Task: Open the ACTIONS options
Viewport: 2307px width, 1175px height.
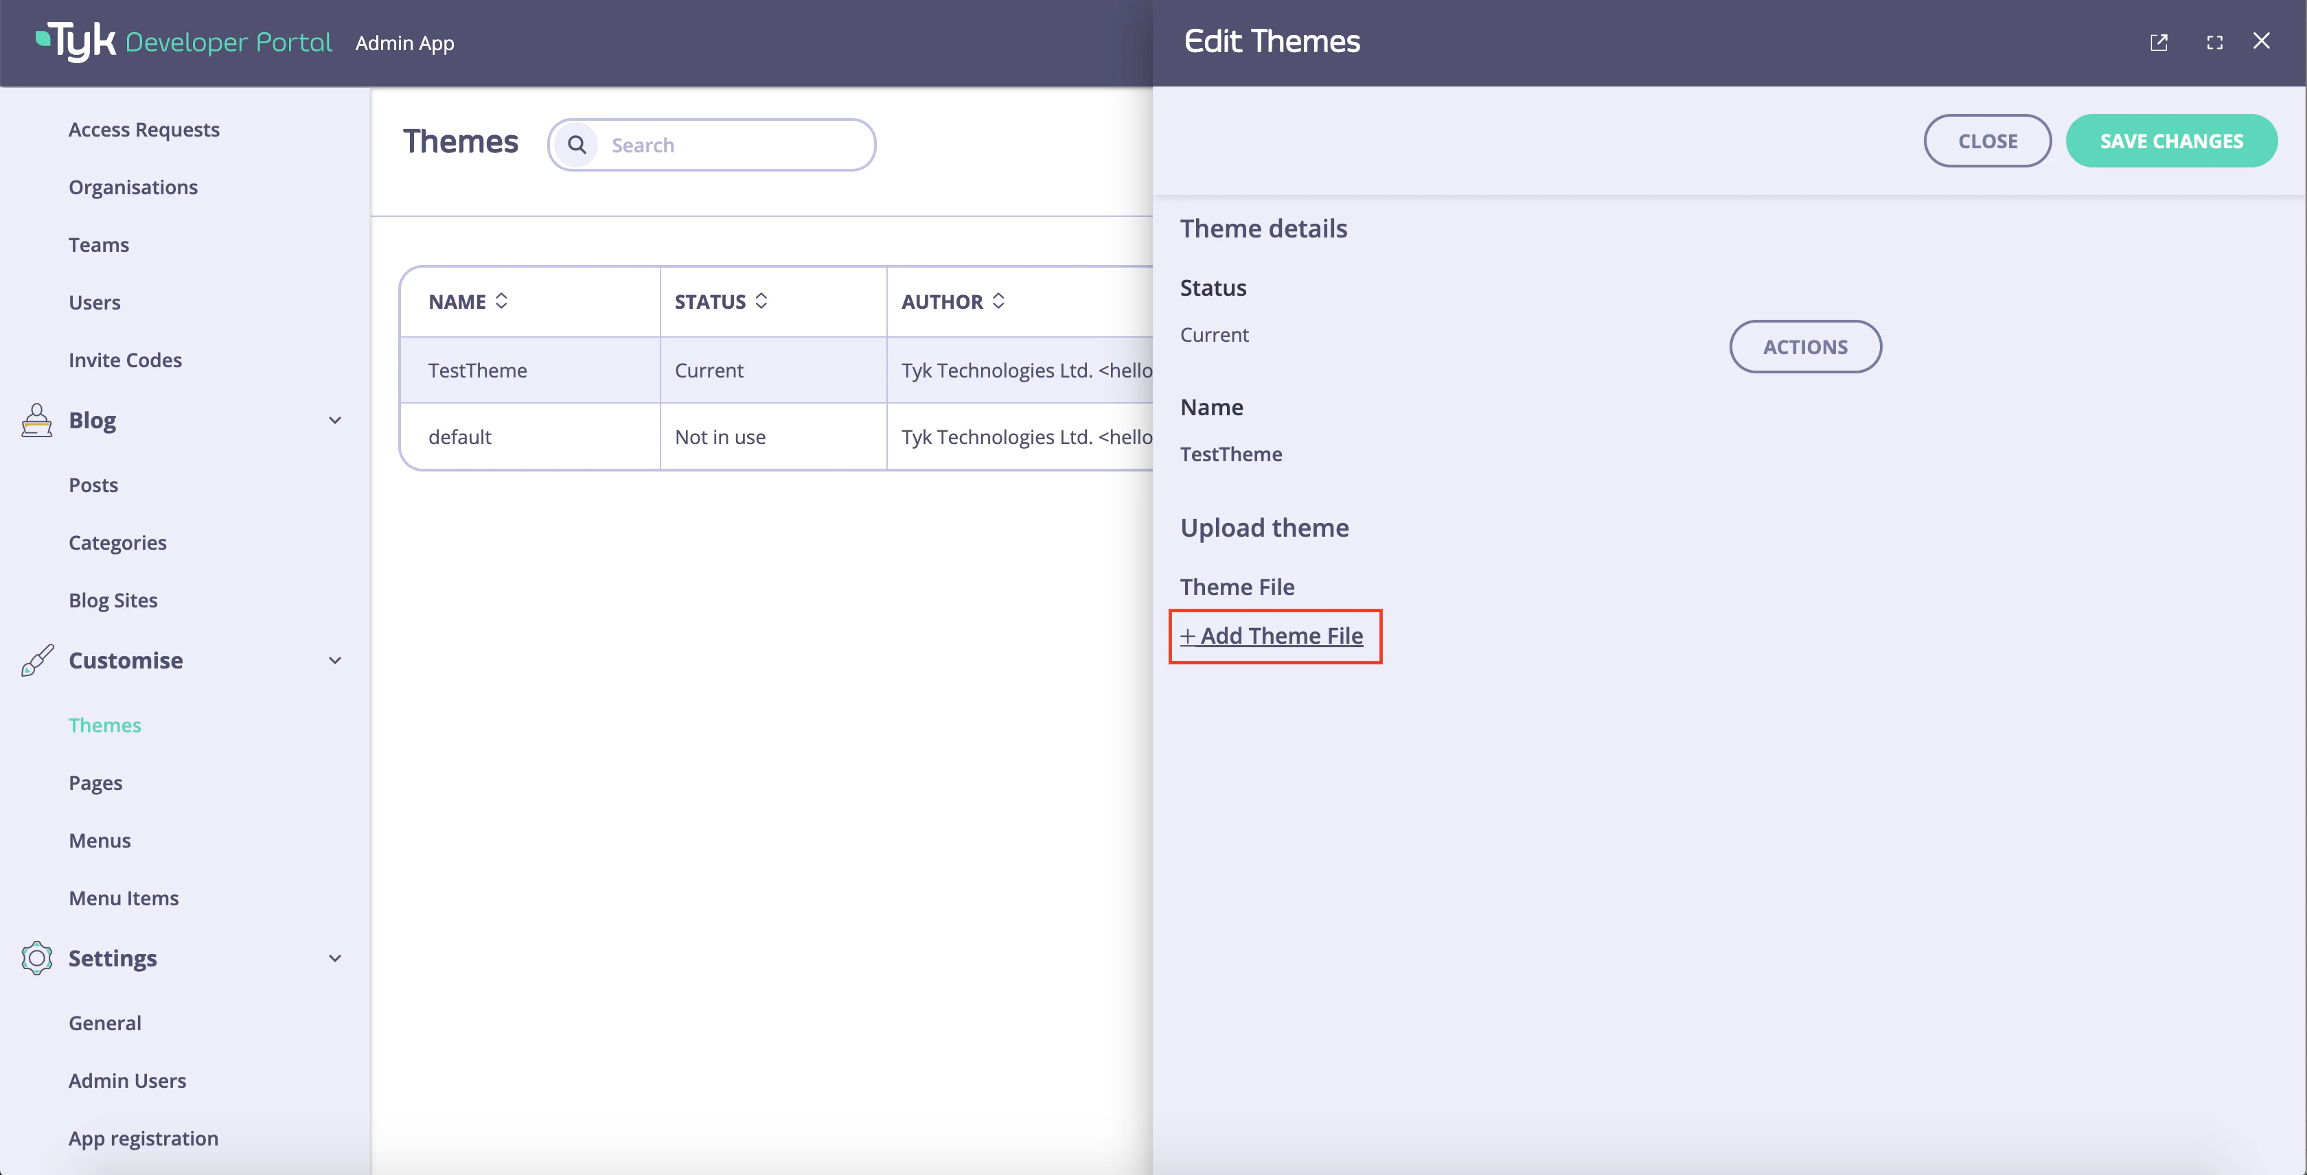Action: click(1804, 347)
